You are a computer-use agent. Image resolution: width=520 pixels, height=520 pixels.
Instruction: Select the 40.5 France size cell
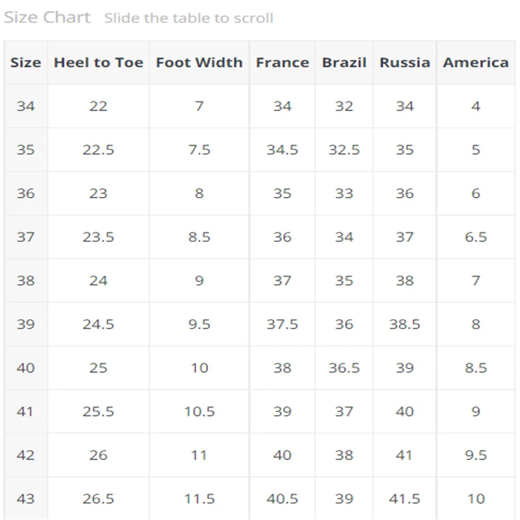282,499
